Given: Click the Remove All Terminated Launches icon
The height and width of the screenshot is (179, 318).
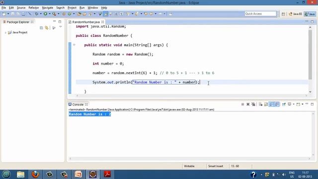Looking at the screenshot, I should 253,104.
